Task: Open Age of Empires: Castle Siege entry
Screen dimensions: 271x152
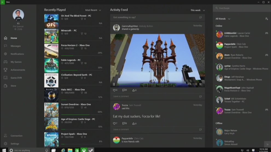Action: click(73, 125)
